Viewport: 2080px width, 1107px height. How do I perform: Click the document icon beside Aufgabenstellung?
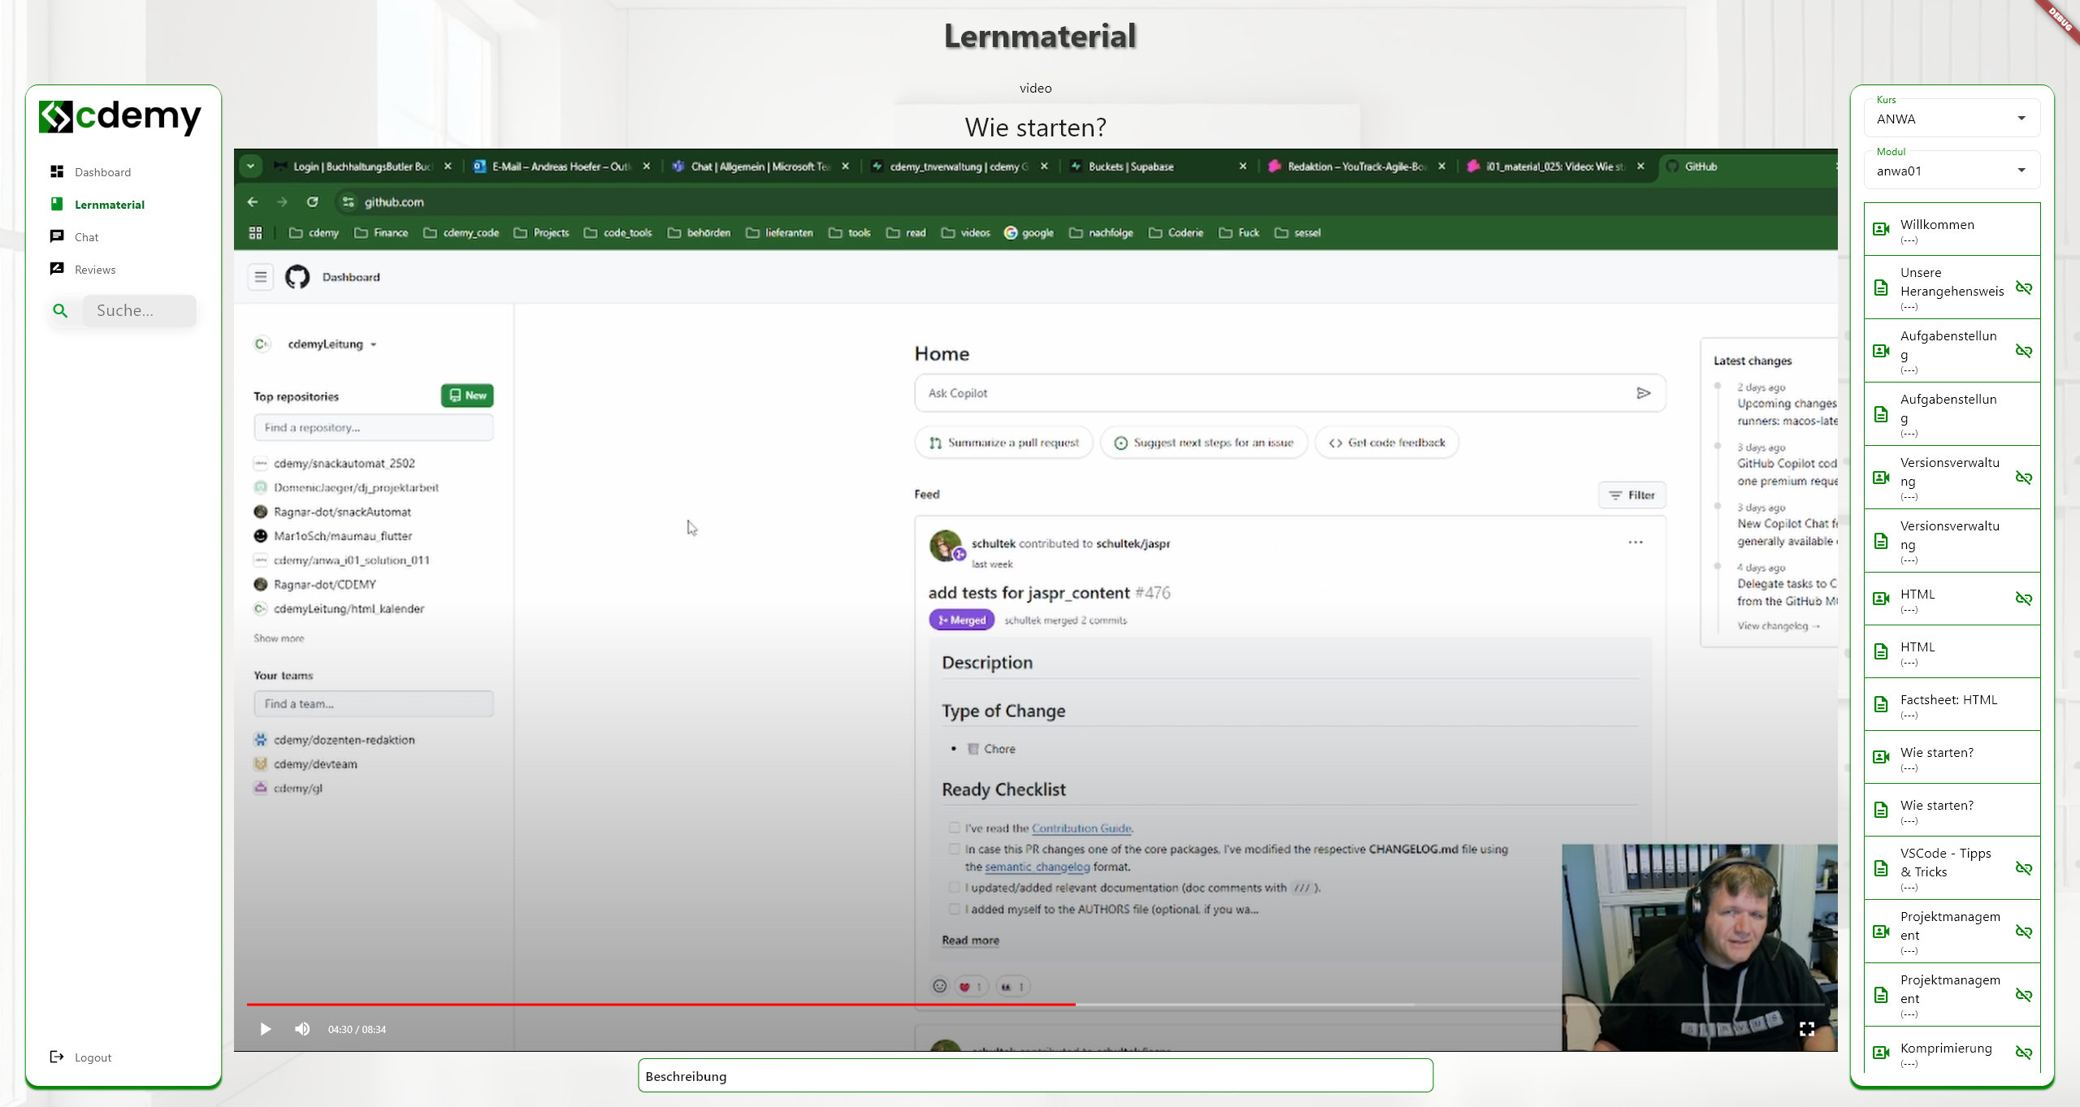point(1883,413)
